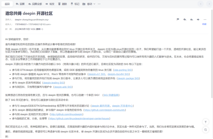Reply to all via the 回复全部 button
This screenshot has width=213, height=139.
(x=35, y=4)
